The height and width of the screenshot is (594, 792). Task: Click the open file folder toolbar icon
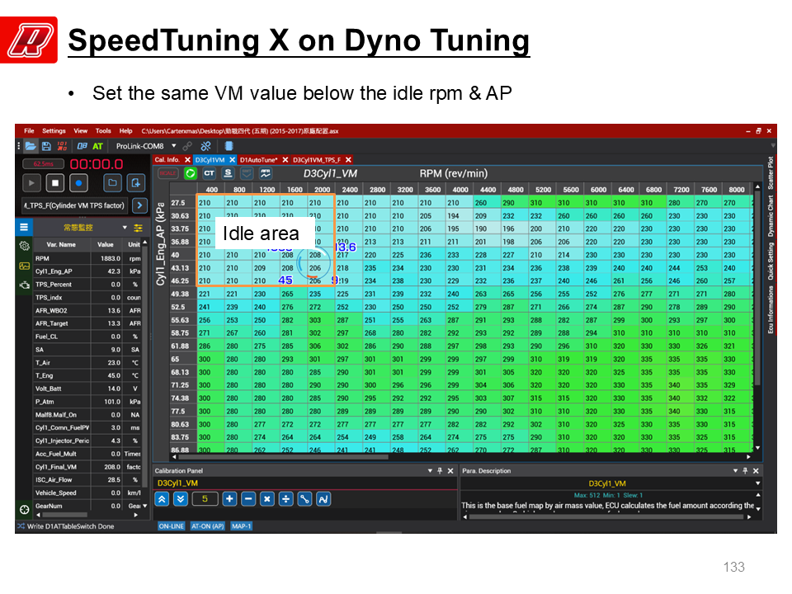[31, 146]
